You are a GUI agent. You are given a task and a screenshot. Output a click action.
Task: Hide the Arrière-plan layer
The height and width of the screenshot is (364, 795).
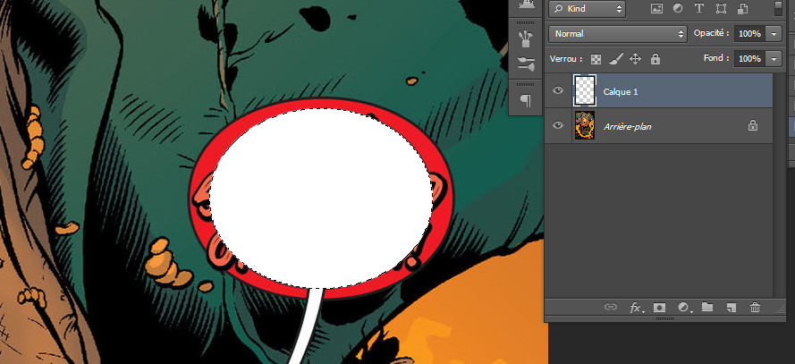[558, 125]
